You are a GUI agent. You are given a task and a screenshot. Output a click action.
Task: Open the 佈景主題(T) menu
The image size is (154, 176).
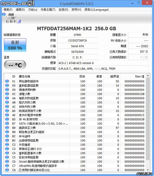(48, 10)
